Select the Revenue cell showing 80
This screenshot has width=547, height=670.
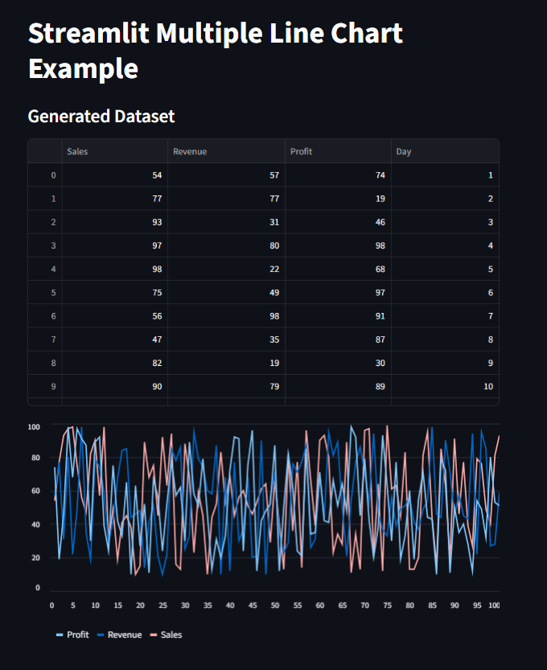(x=227, y=245)
